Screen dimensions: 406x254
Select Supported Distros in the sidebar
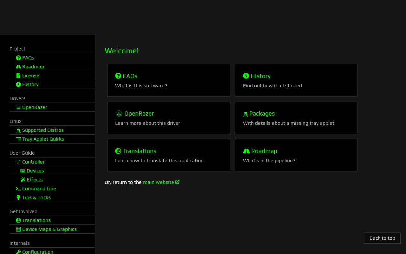52,130
